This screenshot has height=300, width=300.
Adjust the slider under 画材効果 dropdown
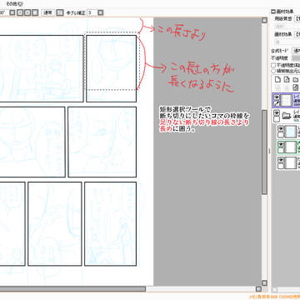click(287, 42)
